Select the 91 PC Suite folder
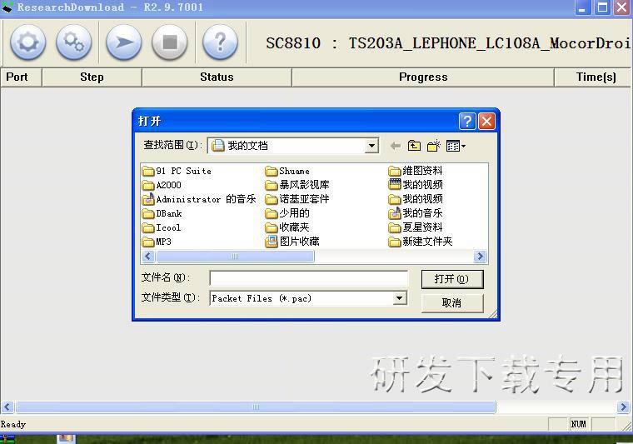 tap(183, 171)
